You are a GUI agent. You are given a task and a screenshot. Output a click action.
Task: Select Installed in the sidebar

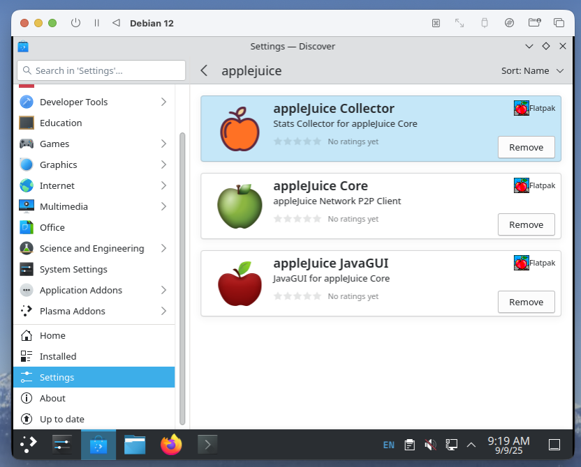(94, 356)
